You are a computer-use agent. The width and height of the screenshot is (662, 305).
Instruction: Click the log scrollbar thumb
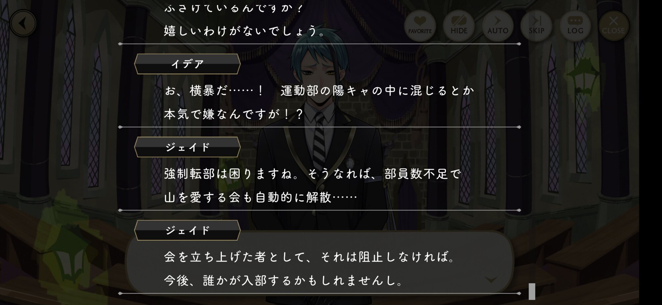pyautogui.click(x=532, y=291)
